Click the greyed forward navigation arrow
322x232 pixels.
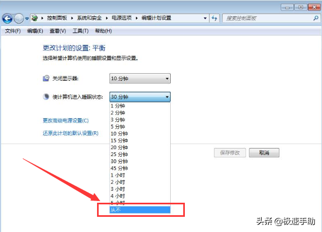[x=18, y=18]
